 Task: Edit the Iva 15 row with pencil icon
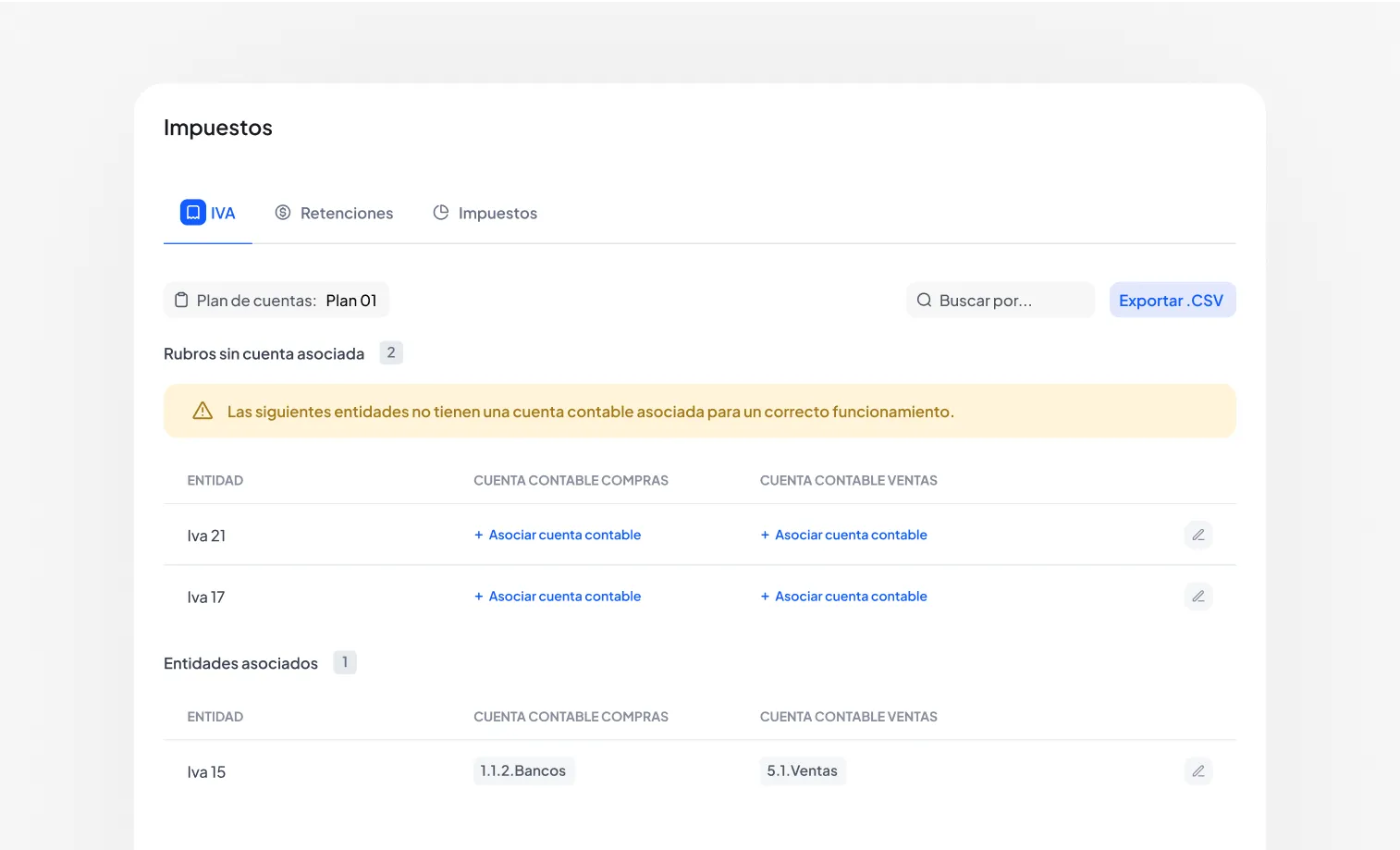click(x=1198, y=771)
